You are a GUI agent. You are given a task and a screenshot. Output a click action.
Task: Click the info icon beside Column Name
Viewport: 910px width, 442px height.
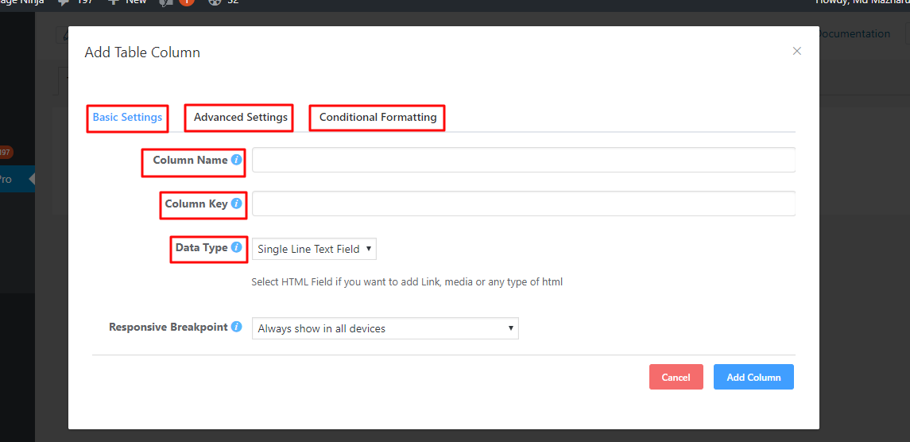[236, 160]
